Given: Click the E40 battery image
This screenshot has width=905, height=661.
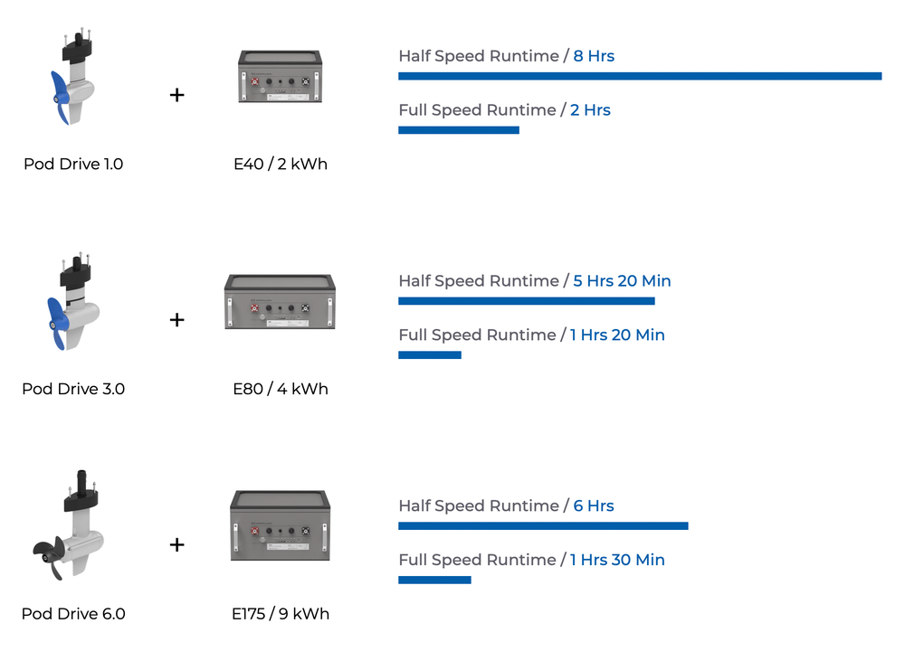Looking at the screenshot, I should [x=280, y=77].
